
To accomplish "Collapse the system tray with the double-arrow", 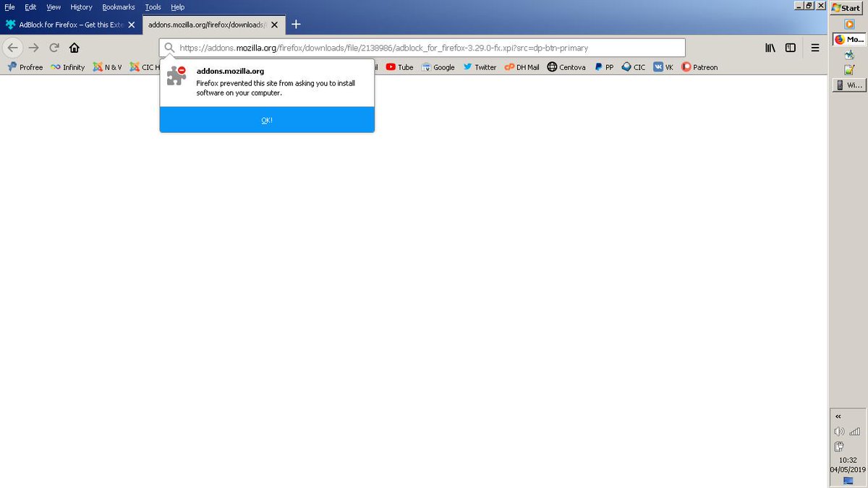I will coord(838,416).
